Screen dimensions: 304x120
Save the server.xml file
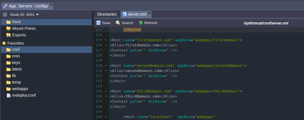103,23
